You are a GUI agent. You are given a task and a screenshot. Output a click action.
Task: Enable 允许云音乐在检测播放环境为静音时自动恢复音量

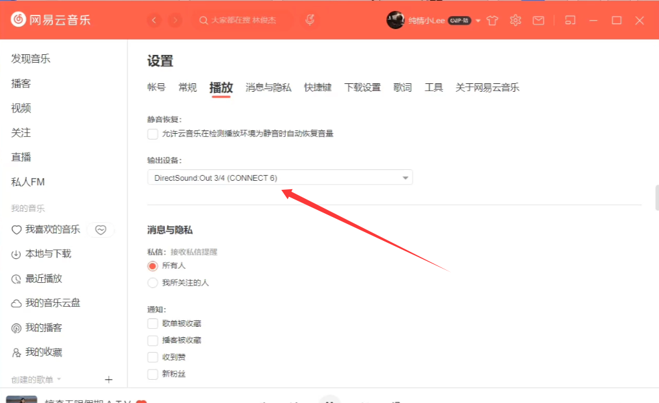tap(153, 134)
